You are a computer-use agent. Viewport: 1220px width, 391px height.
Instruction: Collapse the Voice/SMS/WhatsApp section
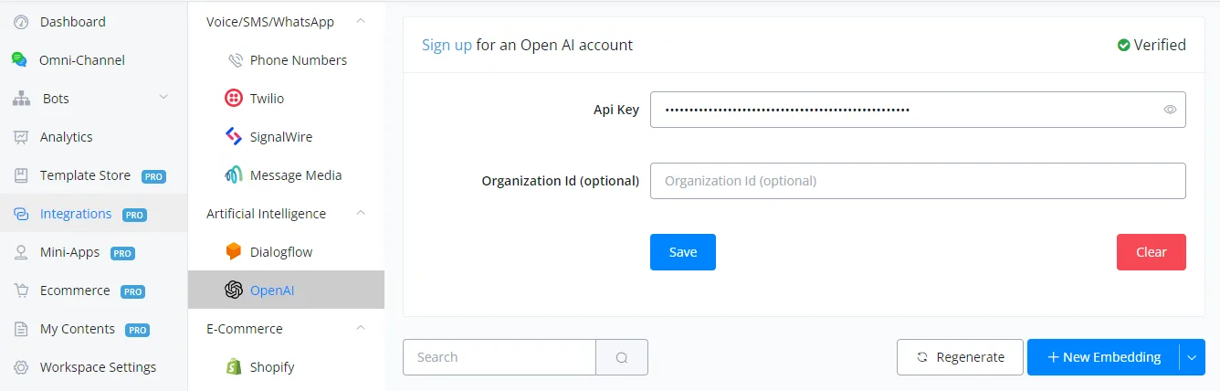pos(361,21)
